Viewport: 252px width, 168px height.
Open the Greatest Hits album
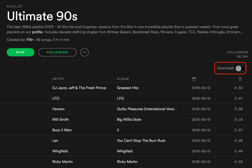click(x=127, y=88)
